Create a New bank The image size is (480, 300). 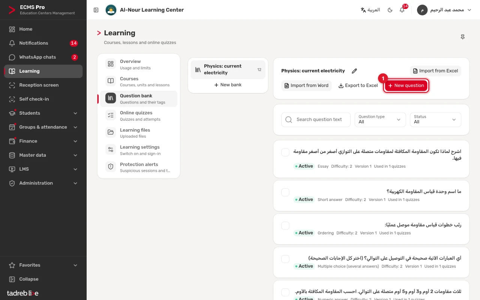pyautogui.click(x=228, y=85)
